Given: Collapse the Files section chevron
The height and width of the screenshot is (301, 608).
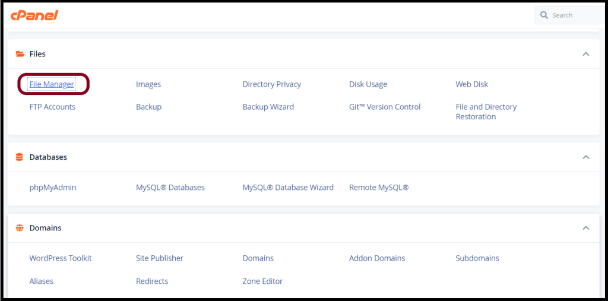Looking at the screenshot, I should (586, 54).
